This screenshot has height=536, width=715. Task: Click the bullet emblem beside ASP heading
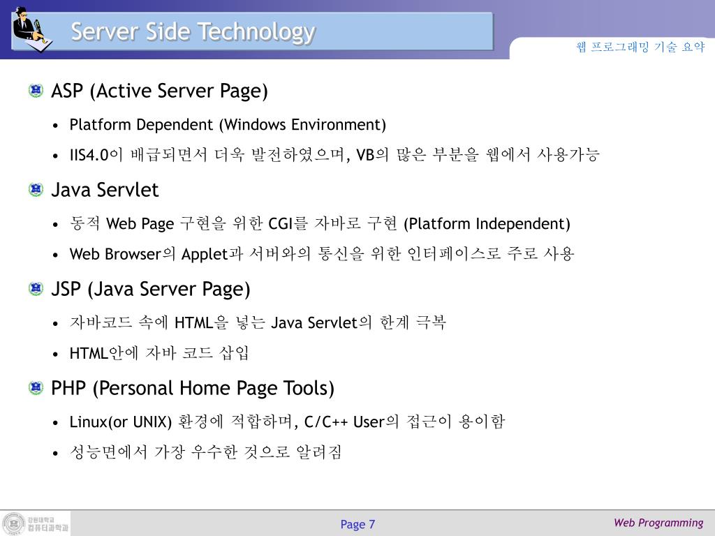click(x=36, y=90)
